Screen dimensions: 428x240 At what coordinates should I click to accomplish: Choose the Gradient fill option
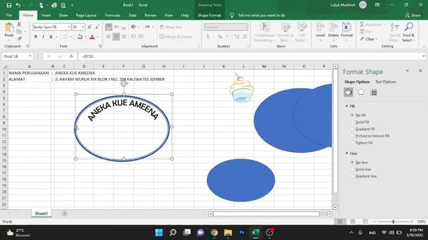pyautogui.click(x=365, y=129)
